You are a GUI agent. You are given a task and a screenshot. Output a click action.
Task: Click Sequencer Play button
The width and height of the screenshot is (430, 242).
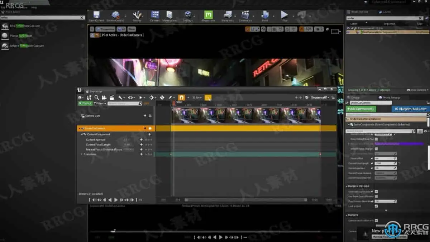click(x=116, y=200)
